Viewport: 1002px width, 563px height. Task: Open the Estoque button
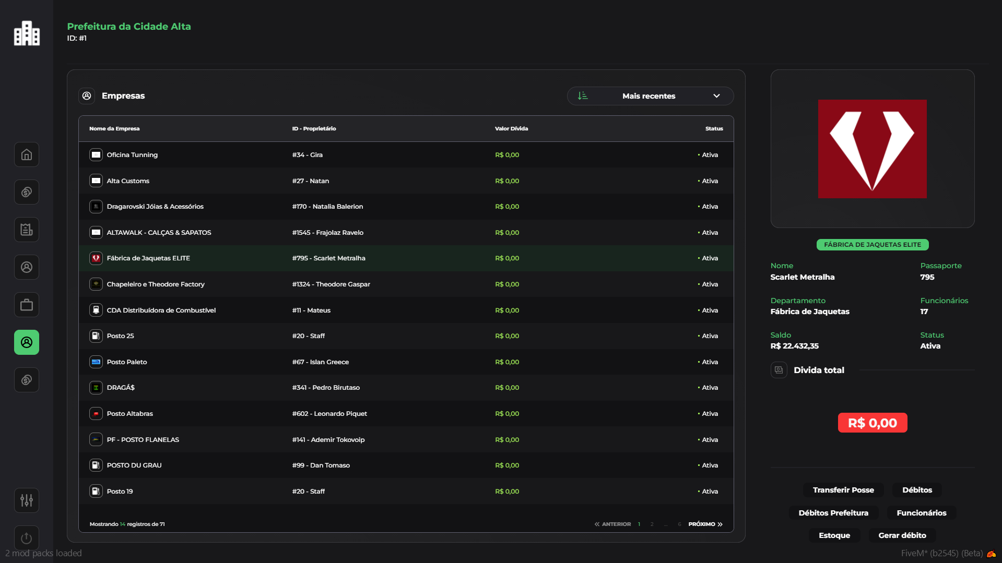pos(834,535)
